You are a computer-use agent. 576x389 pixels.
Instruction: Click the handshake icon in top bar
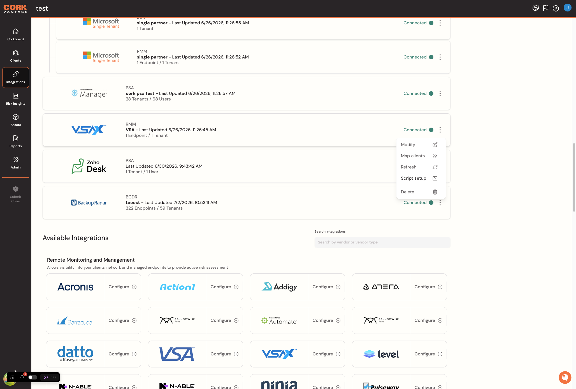536,8
